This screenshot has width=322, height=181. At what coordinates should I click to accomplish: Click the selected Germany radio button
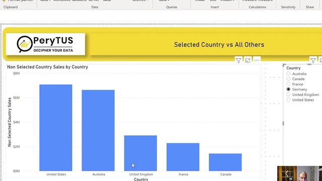point(288,89)
